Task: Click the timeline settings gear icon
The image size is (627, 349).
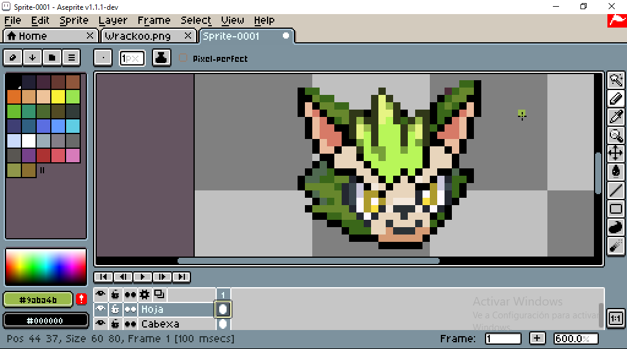Action: [145, 295]
